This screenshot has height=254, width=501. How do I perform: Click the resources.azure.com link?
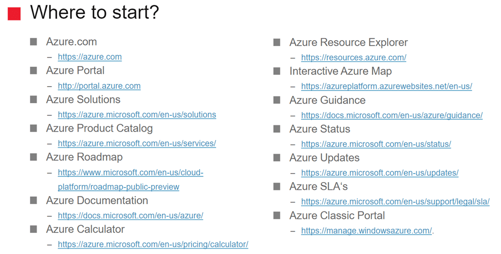[x=353, y=58]
